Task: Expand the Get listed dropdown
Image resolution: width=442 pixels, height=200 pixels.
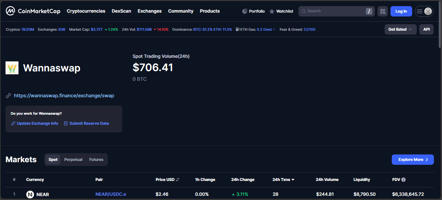Action: 400,29
